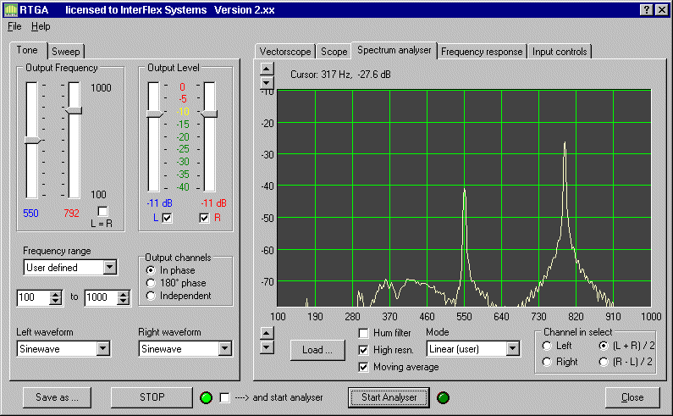Switch to the Input controls tab

point(560,52)
